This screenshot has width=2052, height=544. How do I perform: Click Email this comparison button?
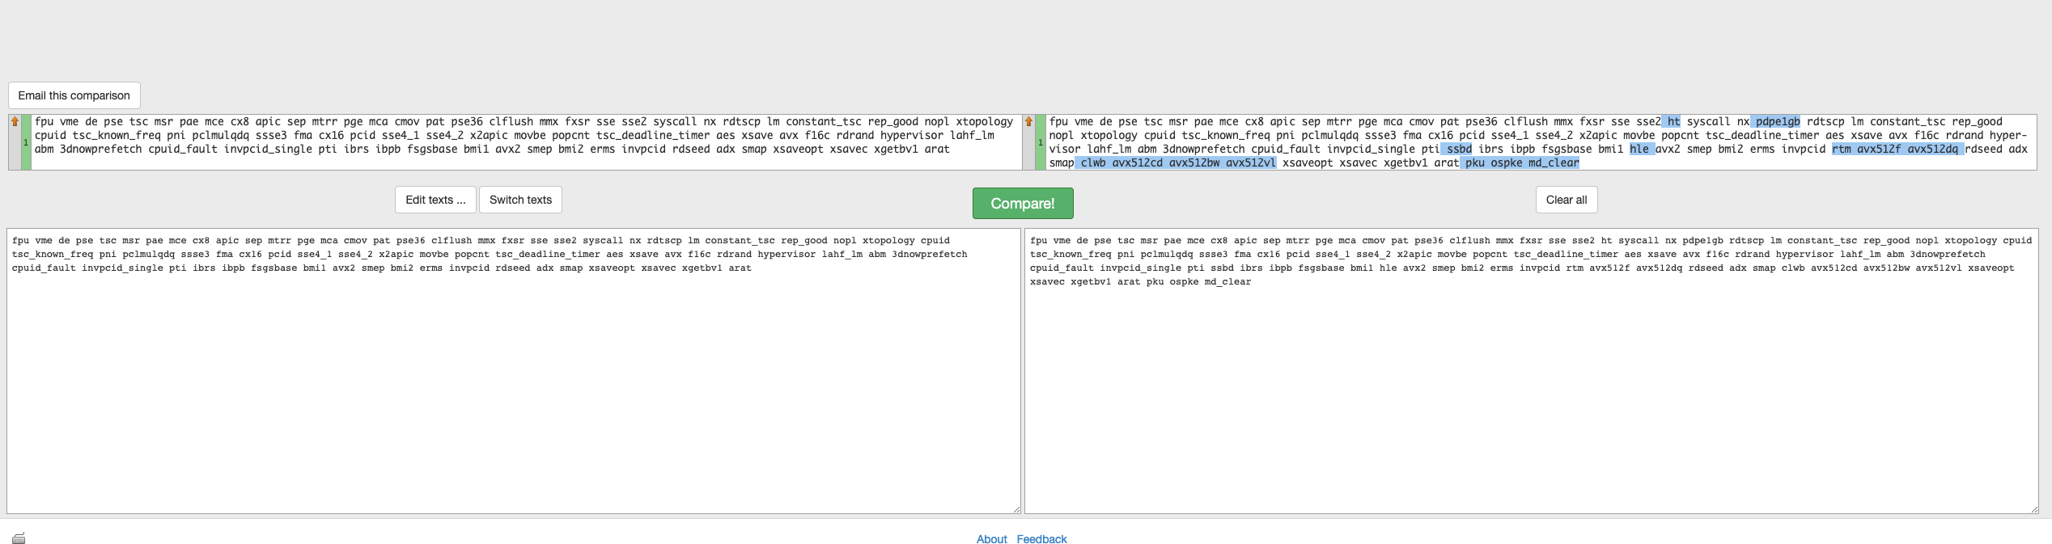point(74,95)
